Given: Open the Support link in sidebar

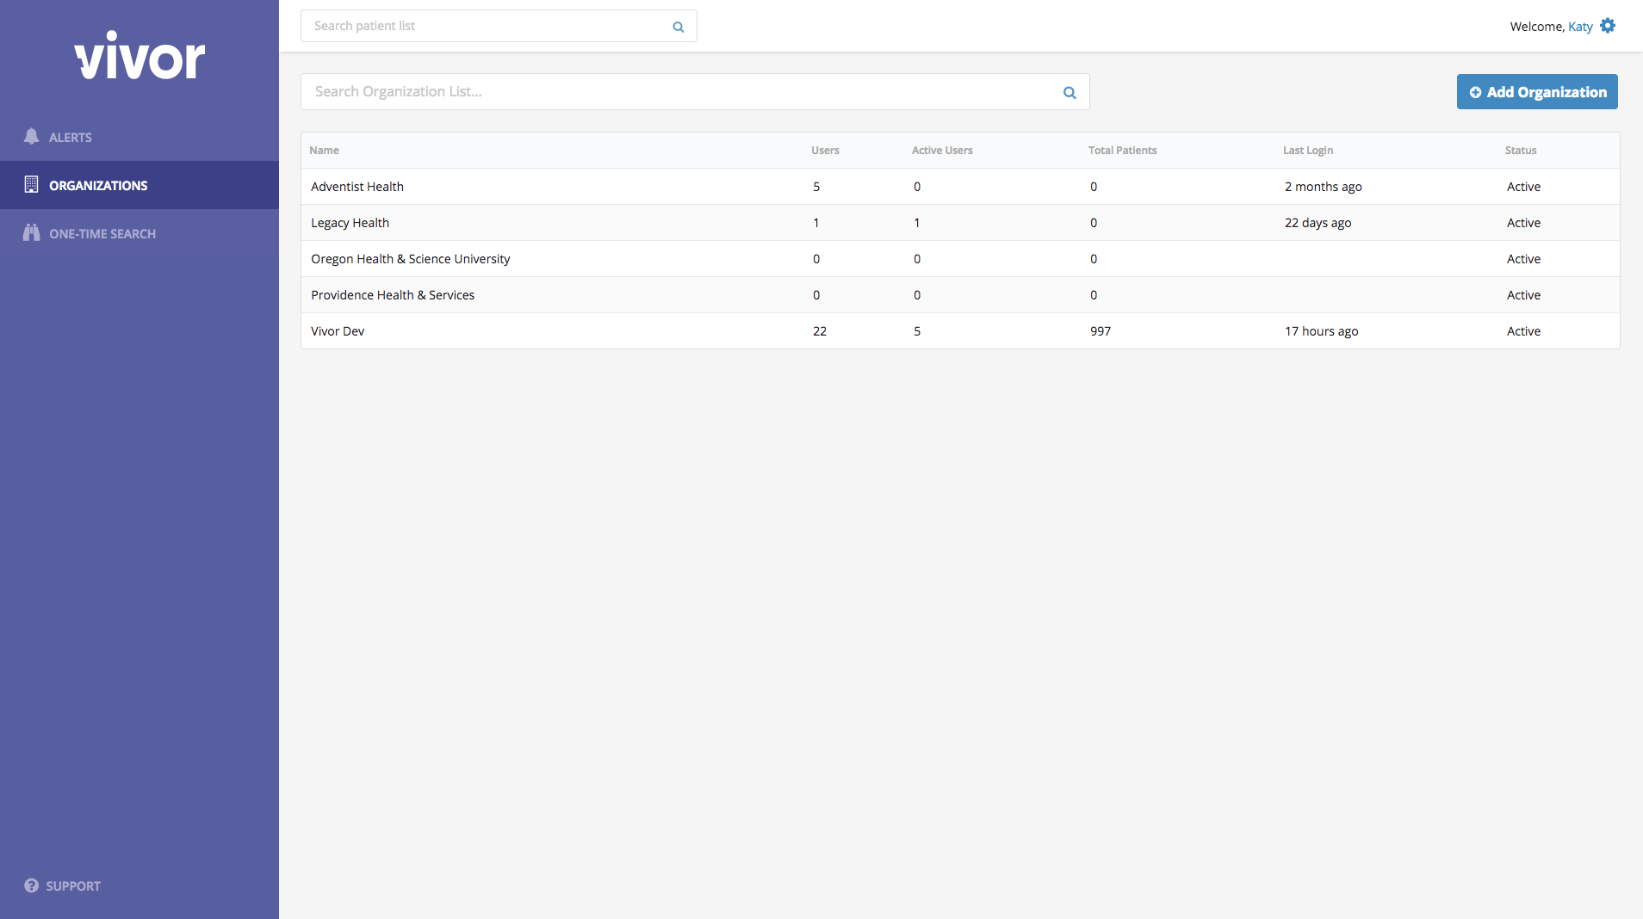Looking at the screenshot, I should tap(62, 885).
